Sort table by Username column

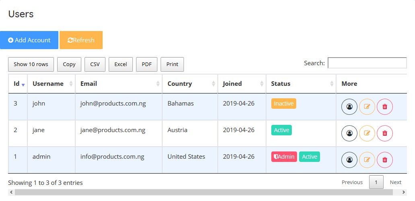[51, 84]
